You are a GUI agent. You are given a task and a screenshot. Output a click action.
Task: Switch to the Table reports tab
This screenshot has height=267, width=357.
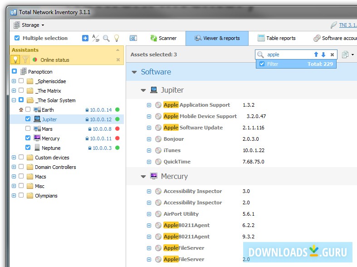[x=277, y=38]
